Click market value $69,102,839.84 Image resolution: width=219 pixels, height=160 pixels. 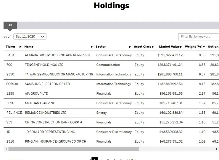[171, 113]
